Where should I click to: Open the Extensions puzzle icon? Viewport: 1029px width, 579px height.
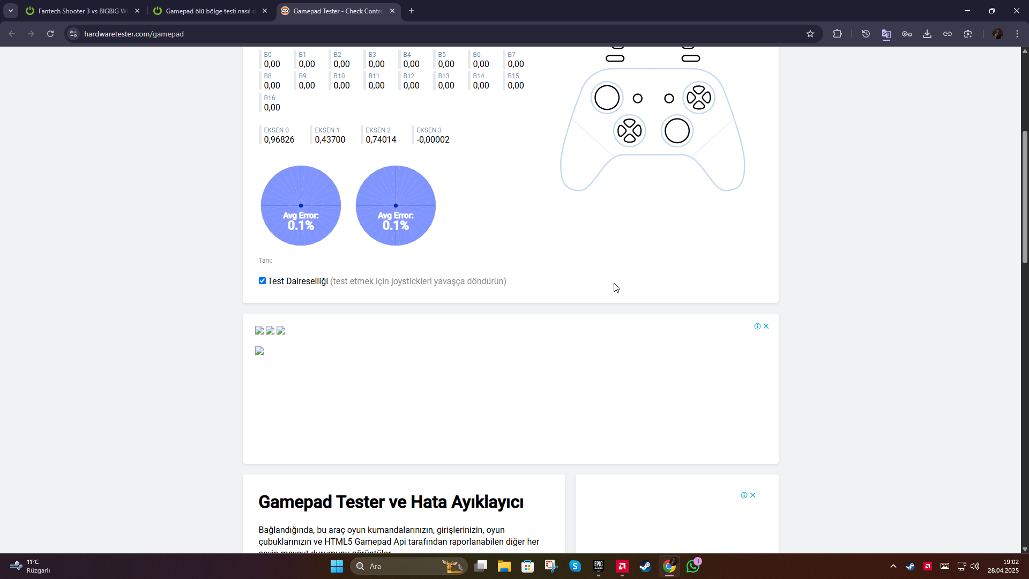[x=837, y=34]
